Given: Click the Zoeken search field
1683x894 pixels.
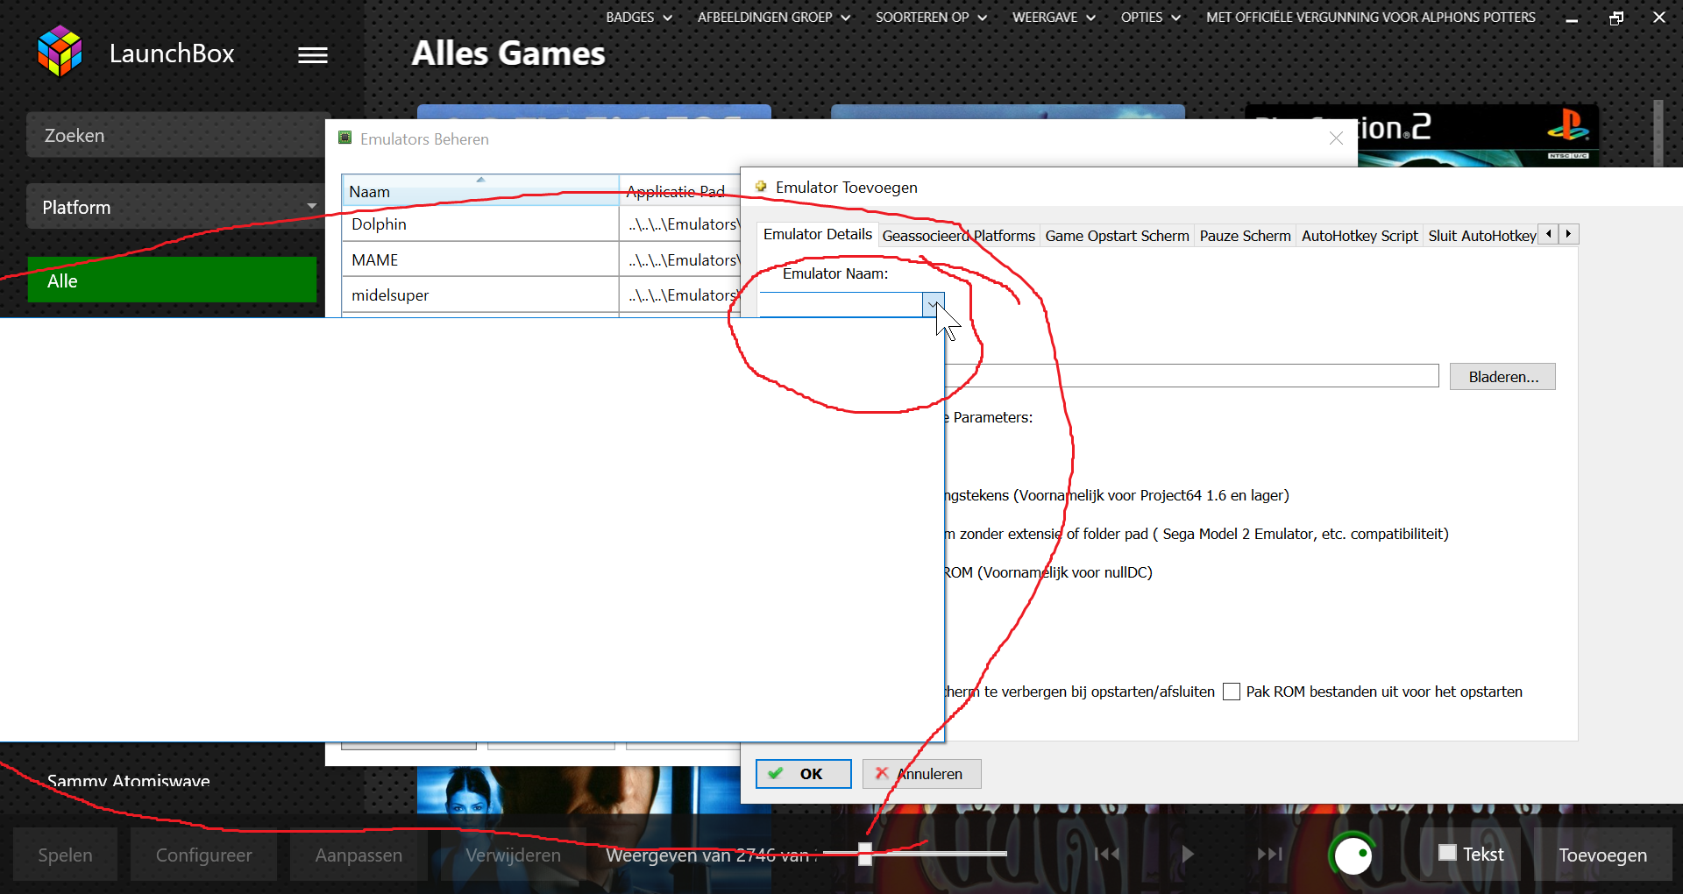Looking at the screenshot, I should click(x=175, y=135).
